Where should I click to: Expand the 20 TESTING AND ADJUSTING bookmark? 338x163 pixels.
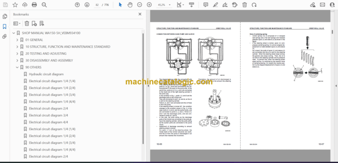[18, 54]
